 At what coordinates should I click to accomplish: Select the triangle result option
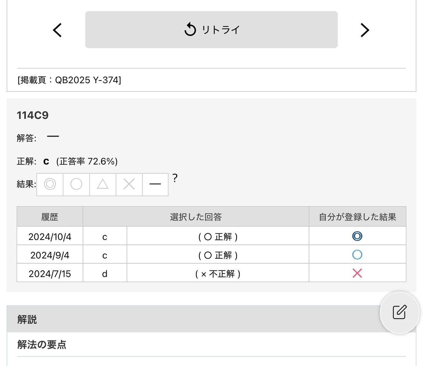click(103, 184)
